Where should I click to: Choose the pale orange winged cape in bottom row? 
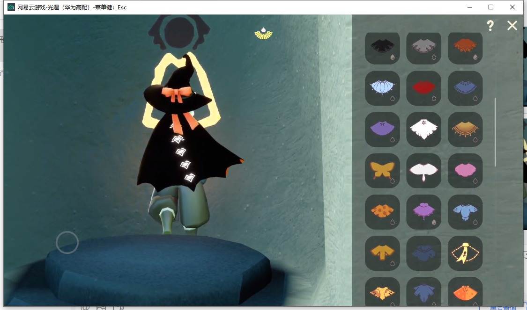point(382,292)
